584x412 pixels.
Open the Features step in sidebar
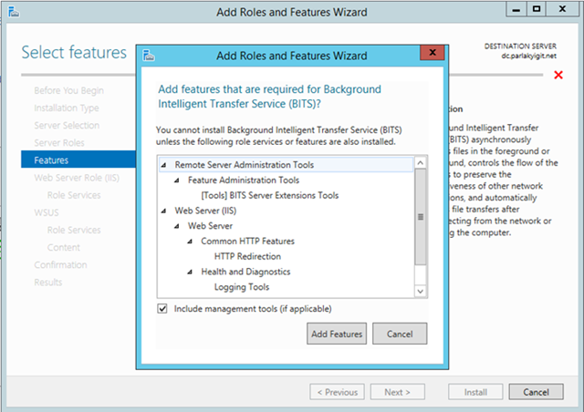point(51,160)
